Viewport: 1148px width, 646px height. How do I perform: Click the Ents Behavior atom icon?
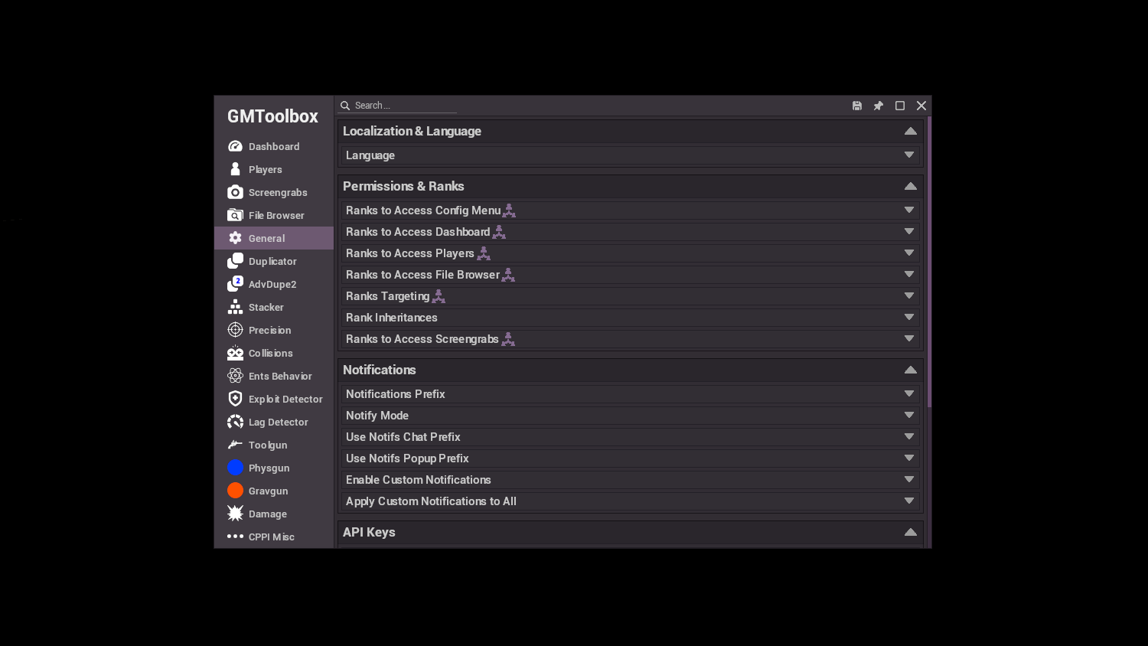pos(235,376)
